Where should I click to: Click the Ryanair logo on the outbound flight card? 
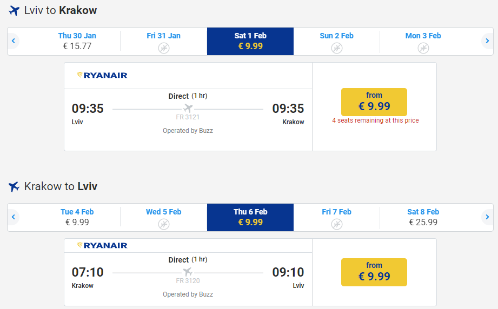pos(102,75)
